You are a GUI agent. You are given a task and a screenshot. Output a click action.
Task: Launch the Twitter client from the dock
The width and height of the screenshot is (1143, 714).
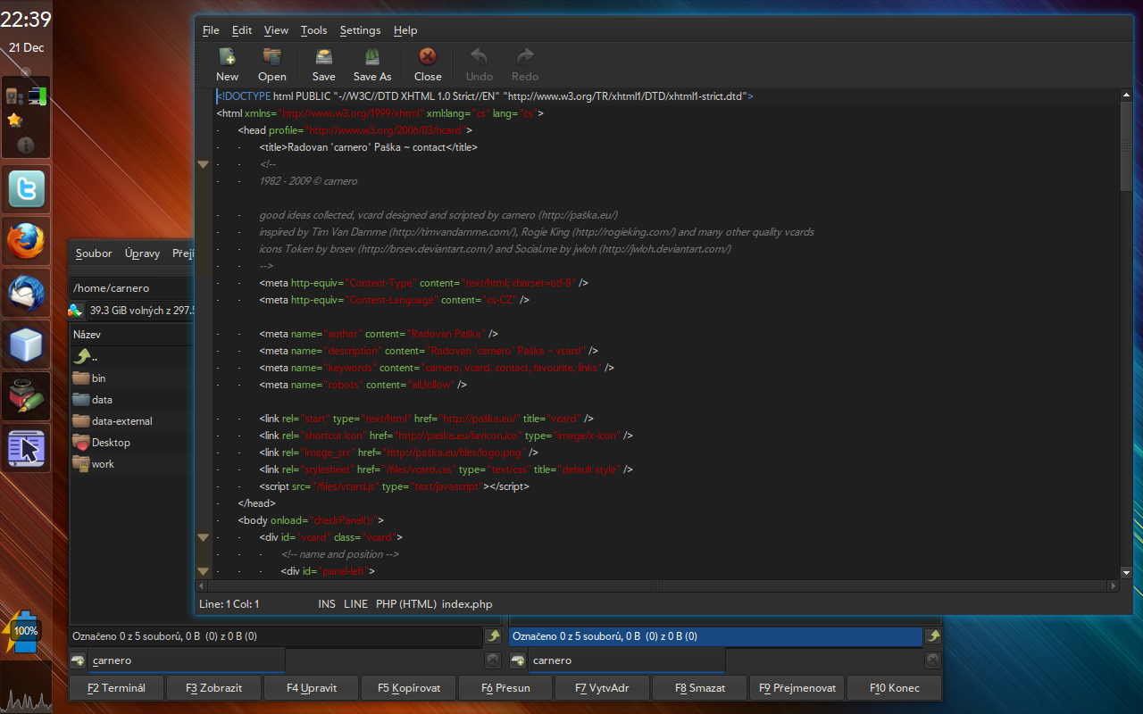coord(26,190)
